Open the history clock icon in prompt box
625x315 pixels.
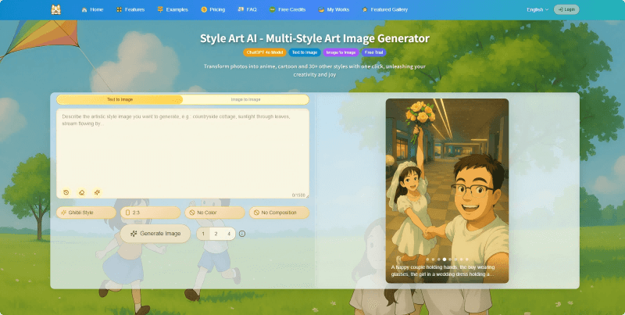pyautogui.click(x=66, y=192)
